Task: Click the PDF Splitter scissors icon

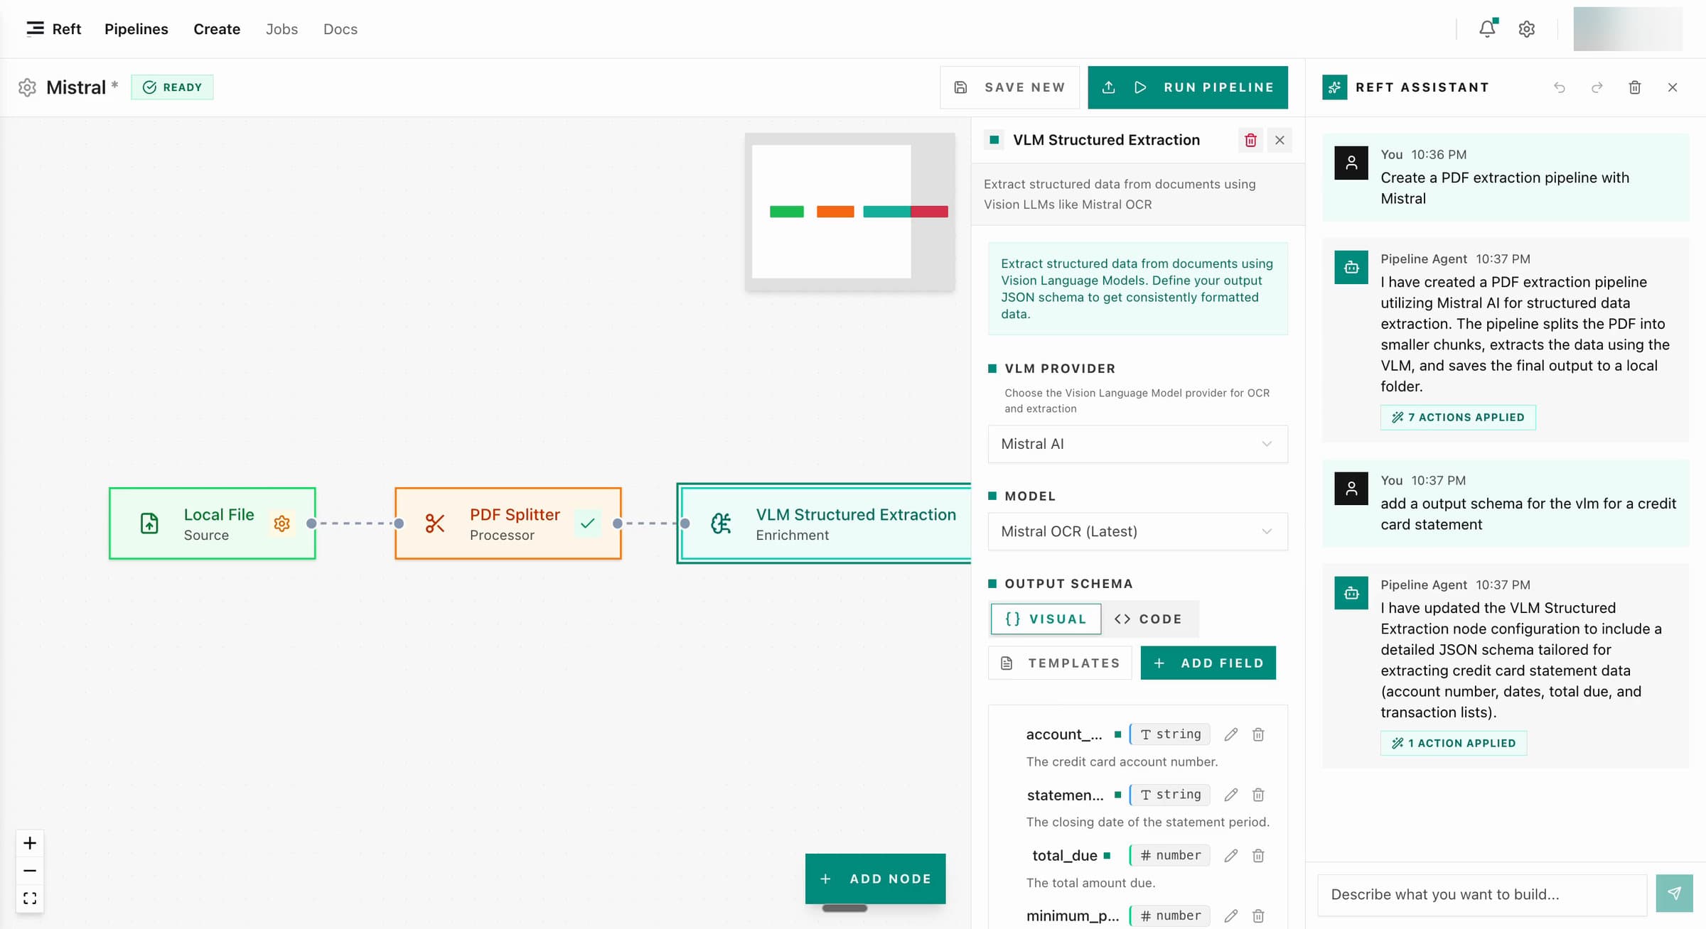Action: click(x=434, y=523)
